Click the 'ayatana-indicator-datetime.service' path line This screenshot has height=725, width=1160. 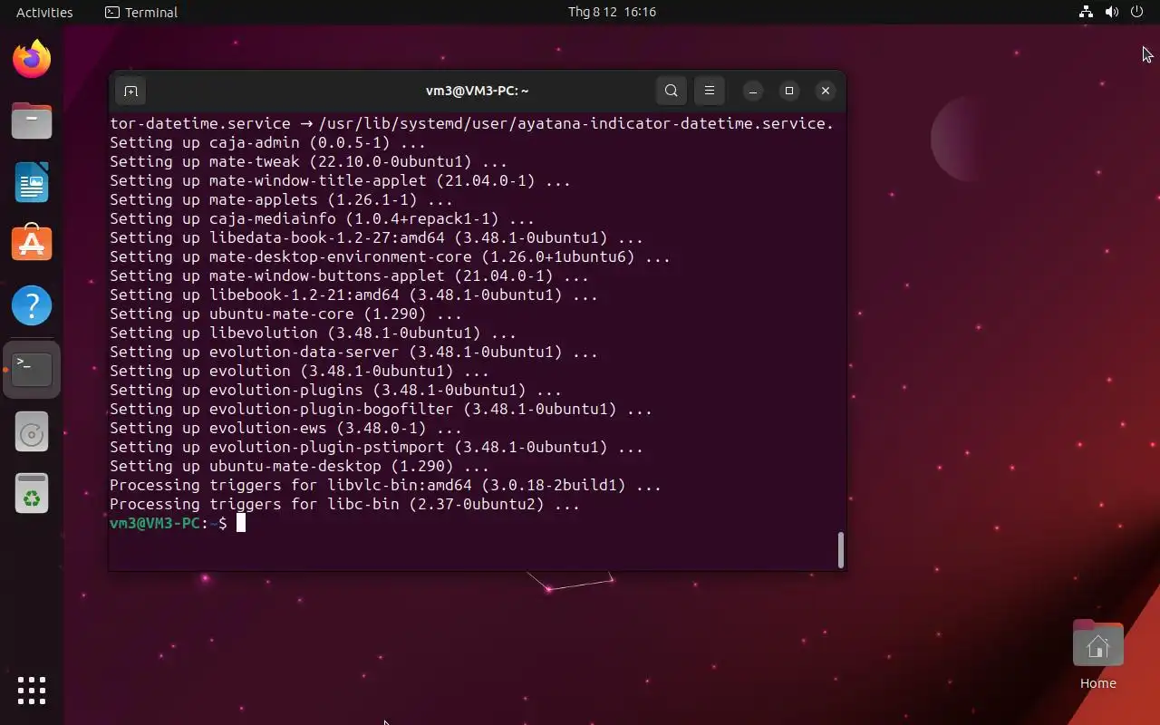click(471, 123)
